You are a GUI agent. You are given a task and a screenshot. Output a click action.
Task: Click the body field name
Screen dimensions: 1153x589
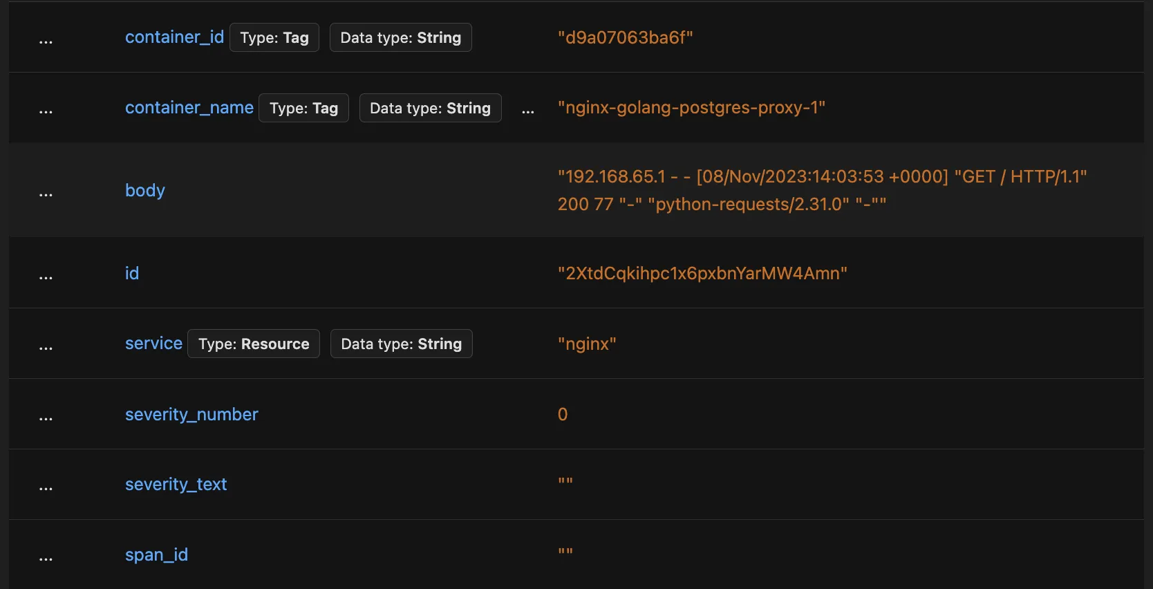pyautogui.click(x=145, y=191)
